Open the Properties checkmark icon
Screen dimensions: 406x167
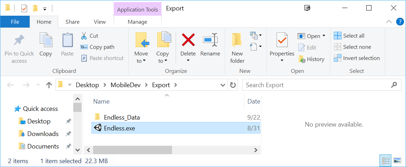tap(282, 40)
